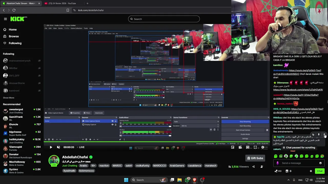Pin fajo78 chat message

pos(319,135)
